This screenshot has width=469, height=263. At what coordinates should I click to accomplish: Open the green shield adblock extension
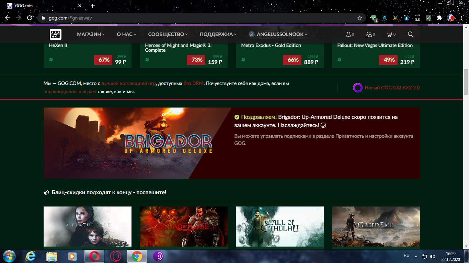point(374,18)
